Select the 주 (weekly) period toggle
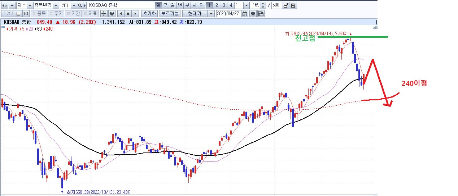 pyautogui.click(x=165, y=5)
